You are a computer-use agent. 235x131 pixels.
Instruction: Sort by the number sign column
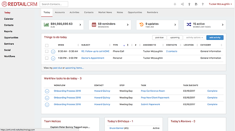[136, 45]
